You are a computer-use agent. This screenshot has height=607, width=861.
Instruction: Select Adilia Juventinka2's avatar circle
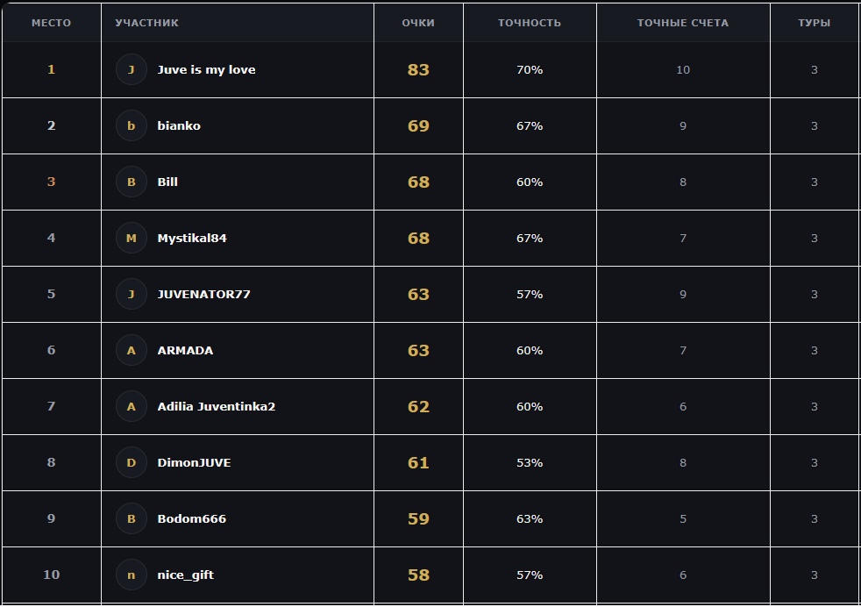pyautogui.click(x=132, y=406)
